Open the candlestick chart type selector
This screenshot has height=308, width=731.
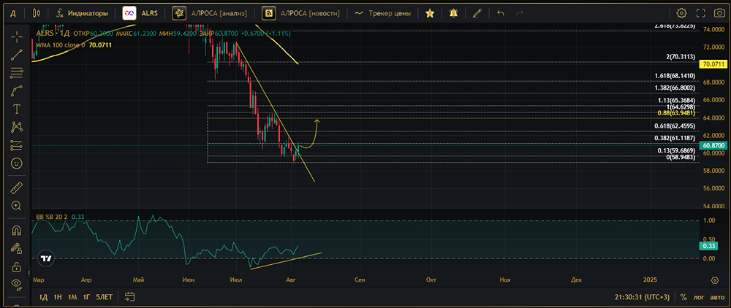coord(37,13)
